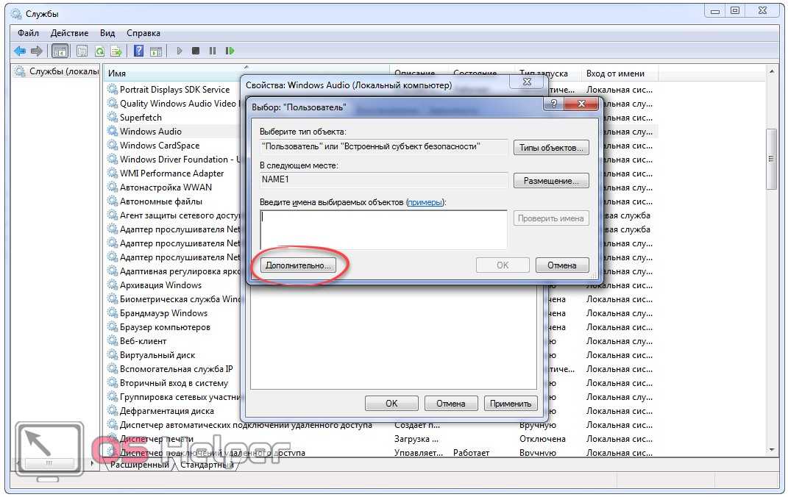Open the Действие menu
Screen dimensions: 788x497
(69, 33)
